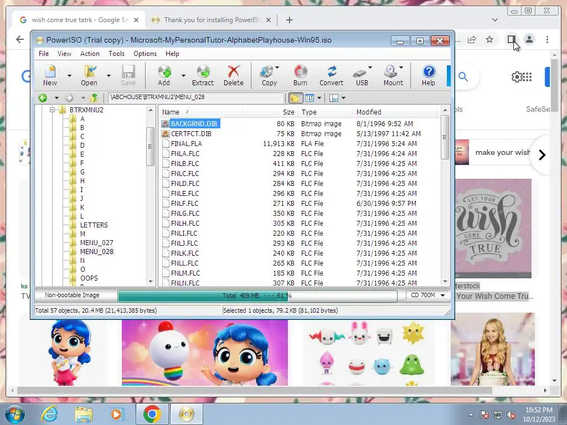567x425 pixels.
Task: Click the green Back navigation arrow
Action: tap(43, 97)
